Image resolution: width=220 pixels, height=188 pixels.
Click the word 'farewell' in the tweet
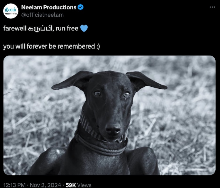(x=15, y=28)
